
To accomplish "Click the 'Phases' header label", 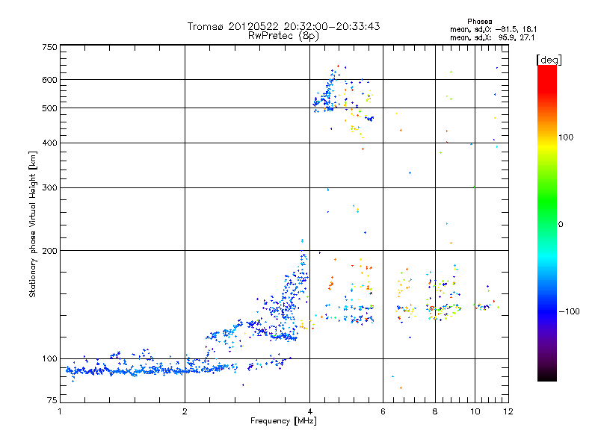I will pos(479,22).
